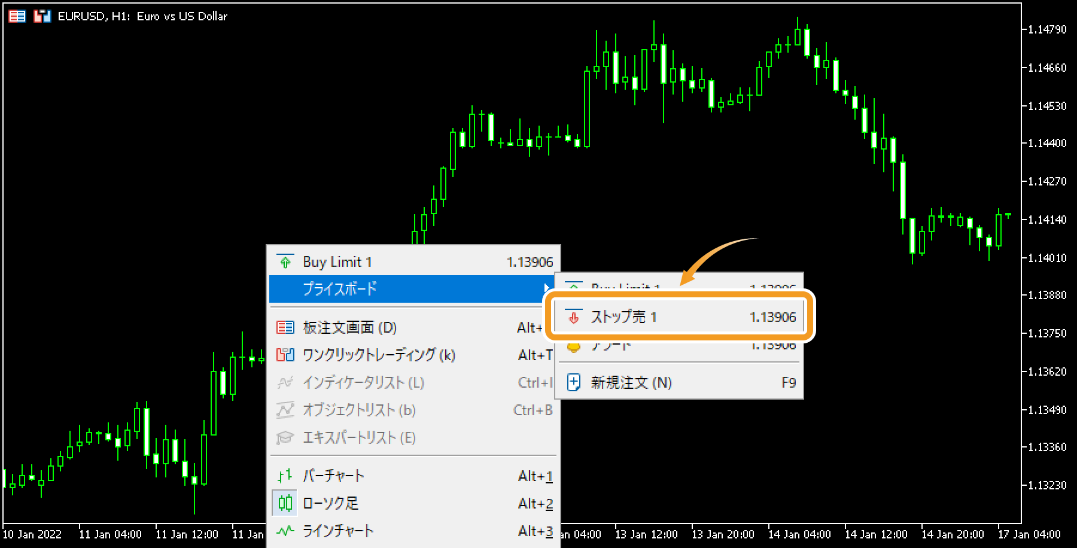Click price label 1.14660 on the axis
Screen dimensions: 1077x548
[x=1047, y=68]
